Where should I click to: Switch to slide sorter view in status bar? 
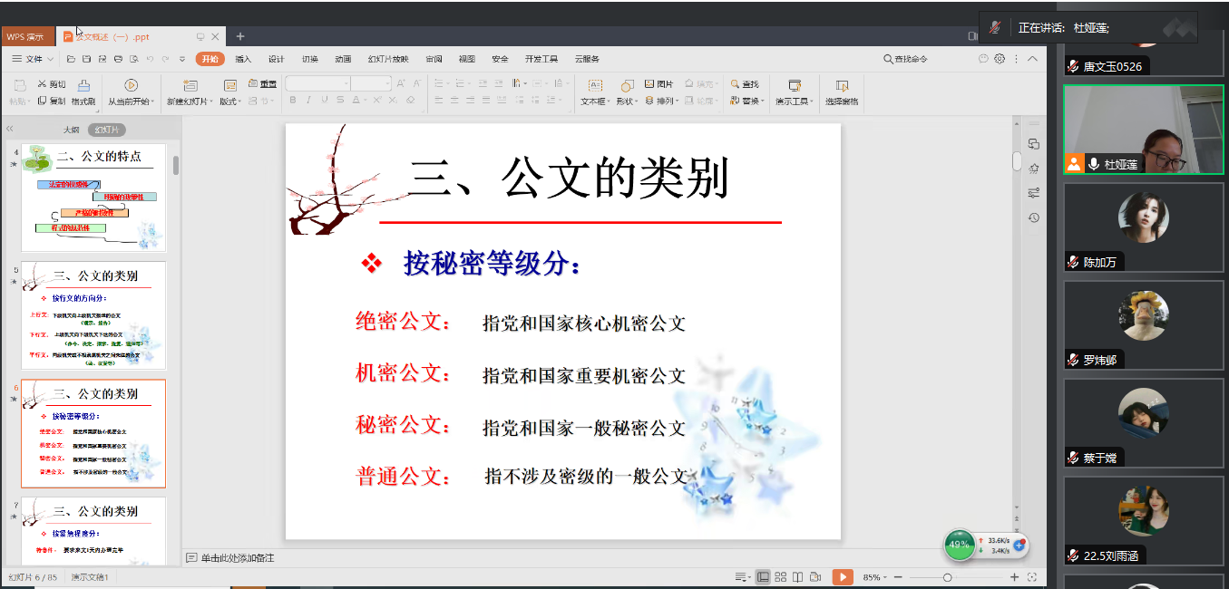(x=781, y=577)
